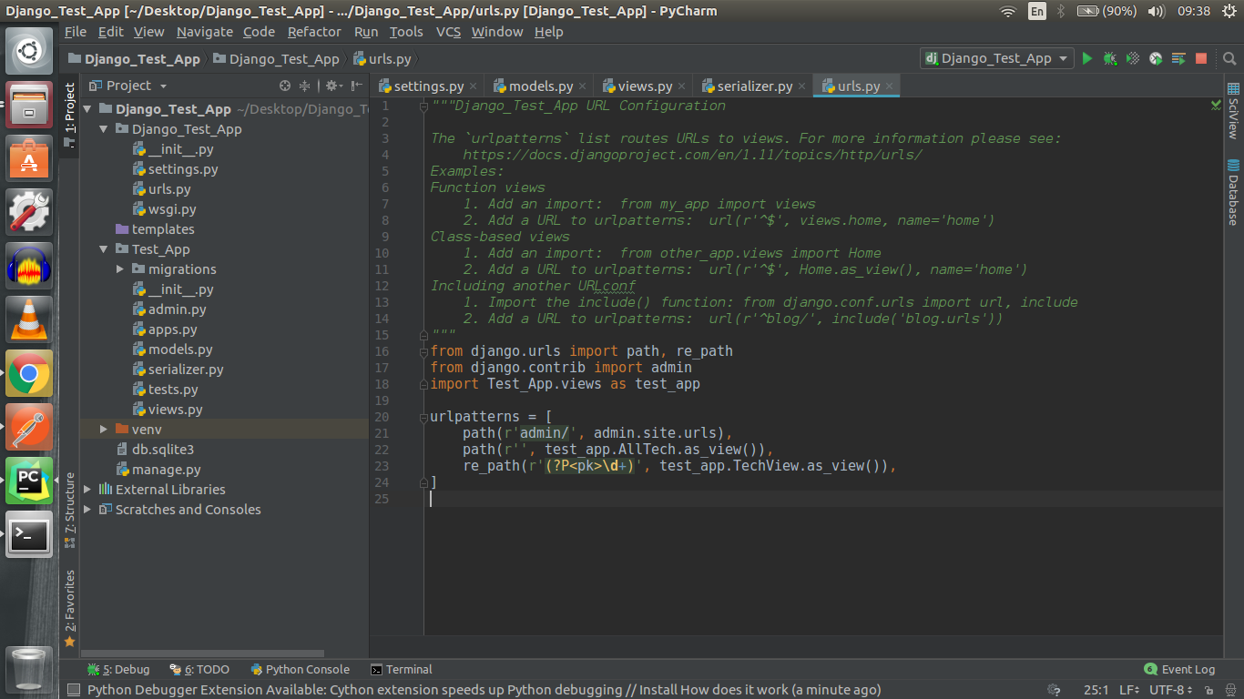The width and height of the screenshot is (1244, 699).
Task: Click the profiler run icon
Action: pos(1156,58)
